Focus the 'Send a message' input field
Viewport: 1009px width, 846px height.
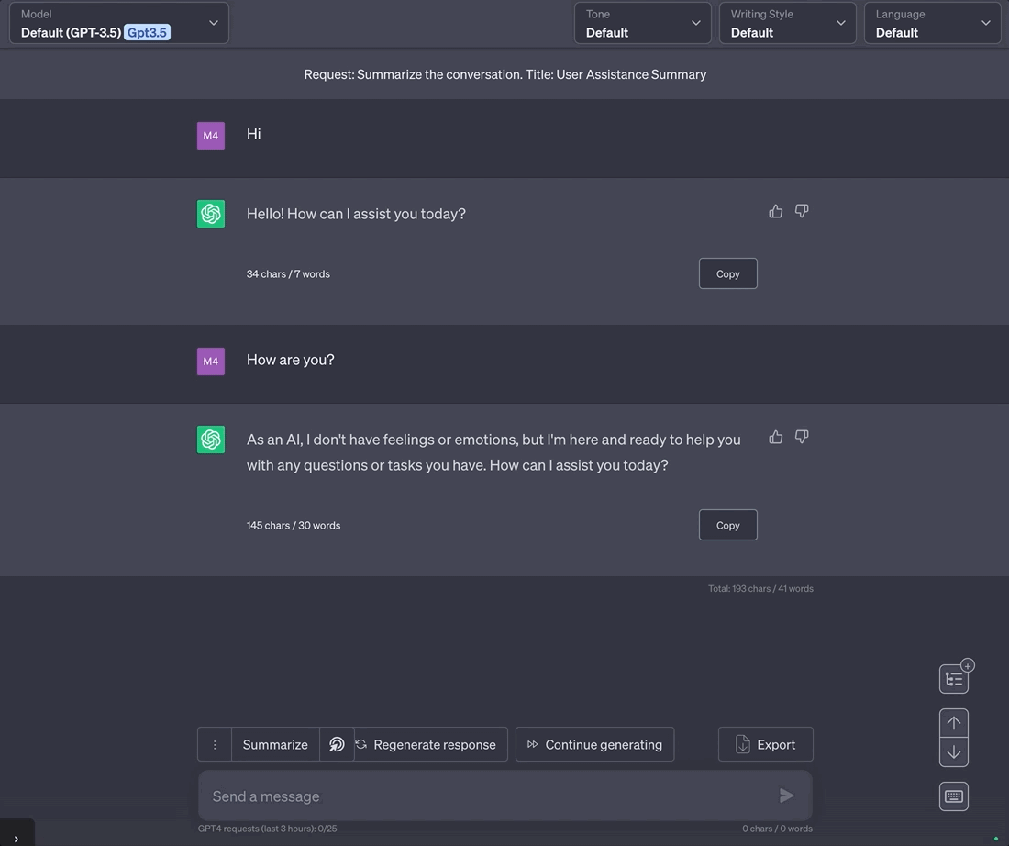pyautogui.click(x=505, y=796)
